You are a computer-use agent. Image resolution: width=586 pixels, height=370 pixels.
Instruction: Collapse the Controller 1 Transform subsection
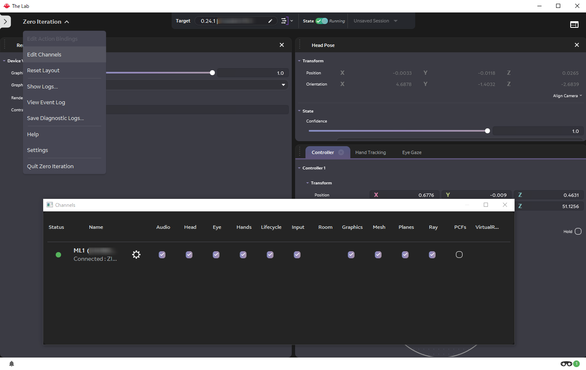click(x=308, y=183)
